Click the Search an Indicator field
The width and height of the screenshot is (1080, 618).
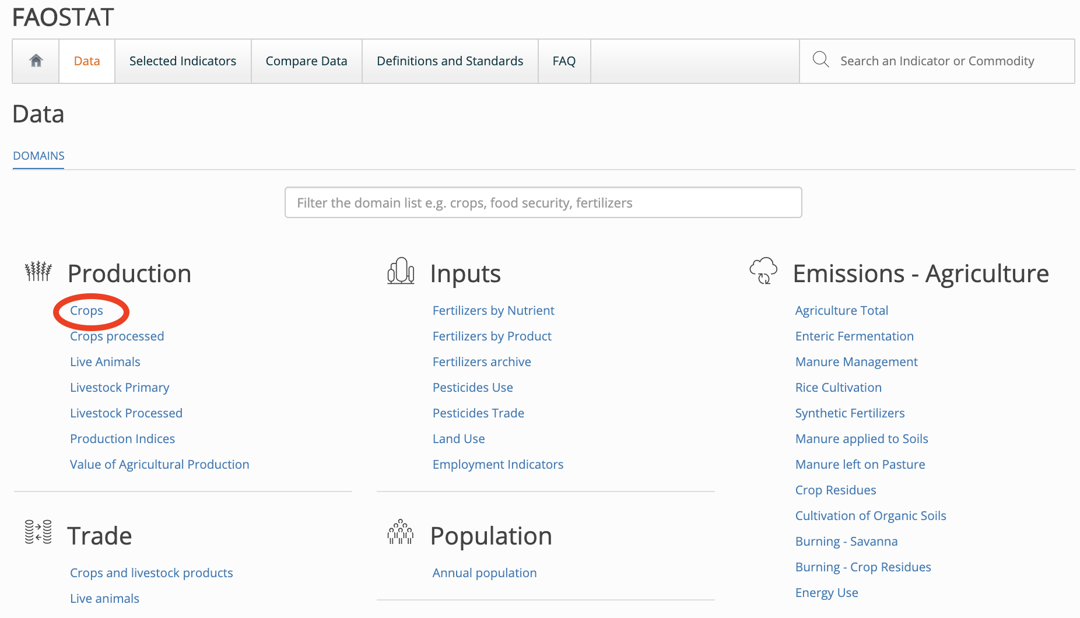pyautogui.click(x=937, y=61)
